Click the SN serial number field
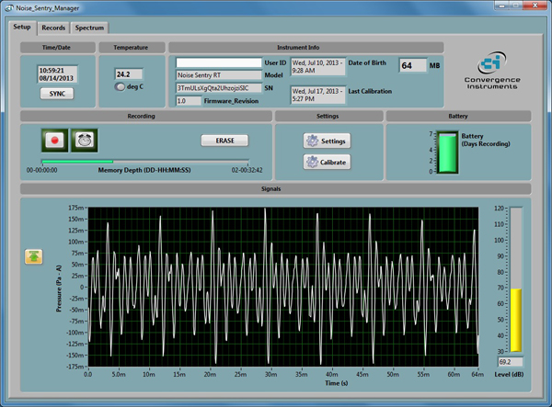This screenshot has width=552, height=407. [219, 88]
